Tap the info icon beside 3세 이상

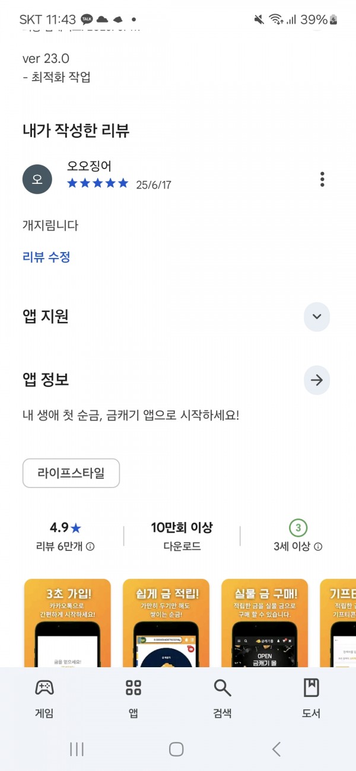318,547
